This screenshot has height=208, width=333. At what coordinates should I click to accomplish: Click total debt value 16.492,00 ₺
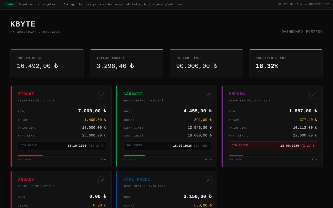(x=37, y=66)
